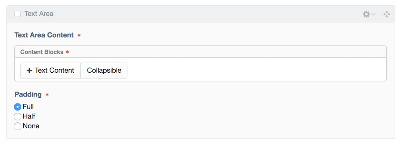This screenshot has width=401, height=147.
Task: Click red asterisk beside Content Blocks
Action: [67, 52]
